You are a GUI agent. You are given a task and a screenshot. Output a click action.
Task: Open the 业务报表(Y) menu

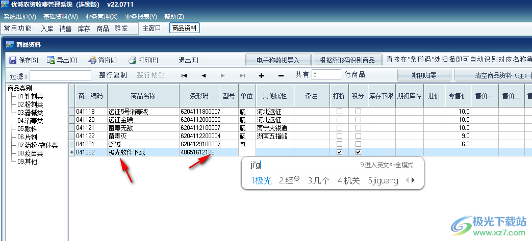[x=141, y=17]
